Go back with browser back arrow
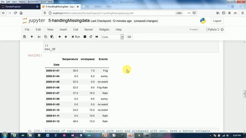This screenshot has width=246, height=138. (3, 13)
